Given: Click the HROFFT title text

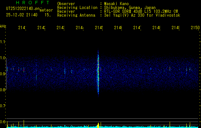Looking at the screenshot, I should 33,3.
